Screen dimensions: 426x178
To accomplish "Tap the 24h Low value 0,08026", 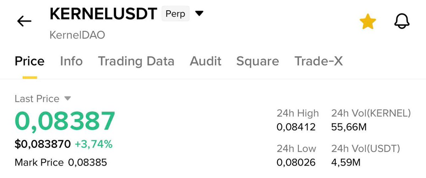I will coord(296,162).
